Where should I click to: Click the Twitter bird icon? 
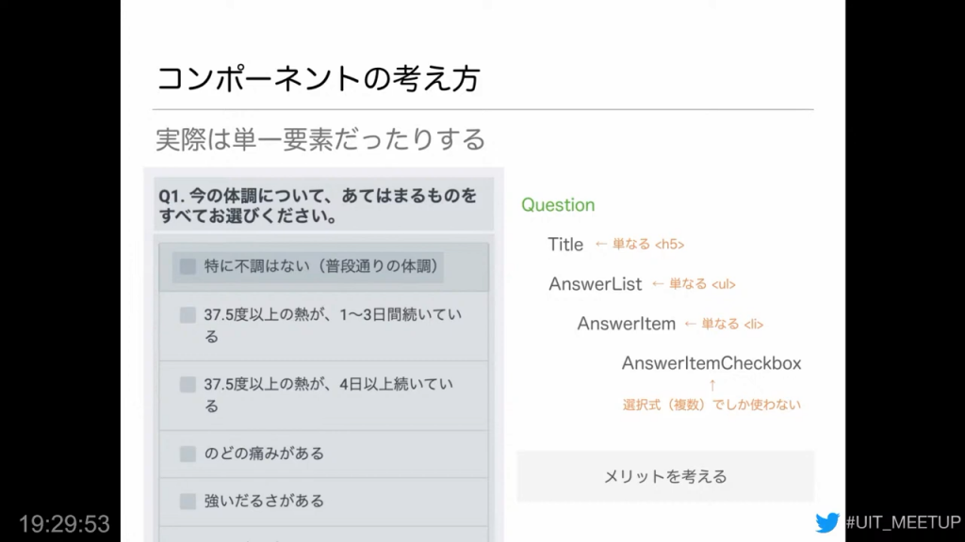pyautogui.click(x=827, y=523)
